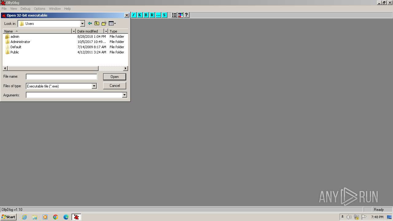
Task: Close the Open 32-bit executable dialog
Action: pyautogui.click(x=126, y=15)
